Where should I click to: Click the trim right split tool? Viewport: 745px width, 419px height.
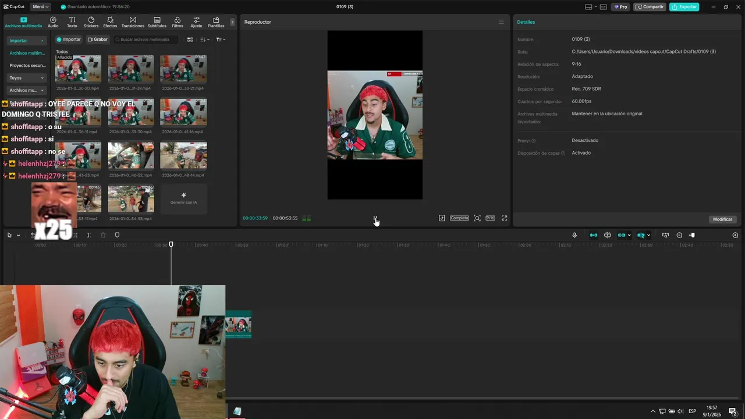[88, 235]
